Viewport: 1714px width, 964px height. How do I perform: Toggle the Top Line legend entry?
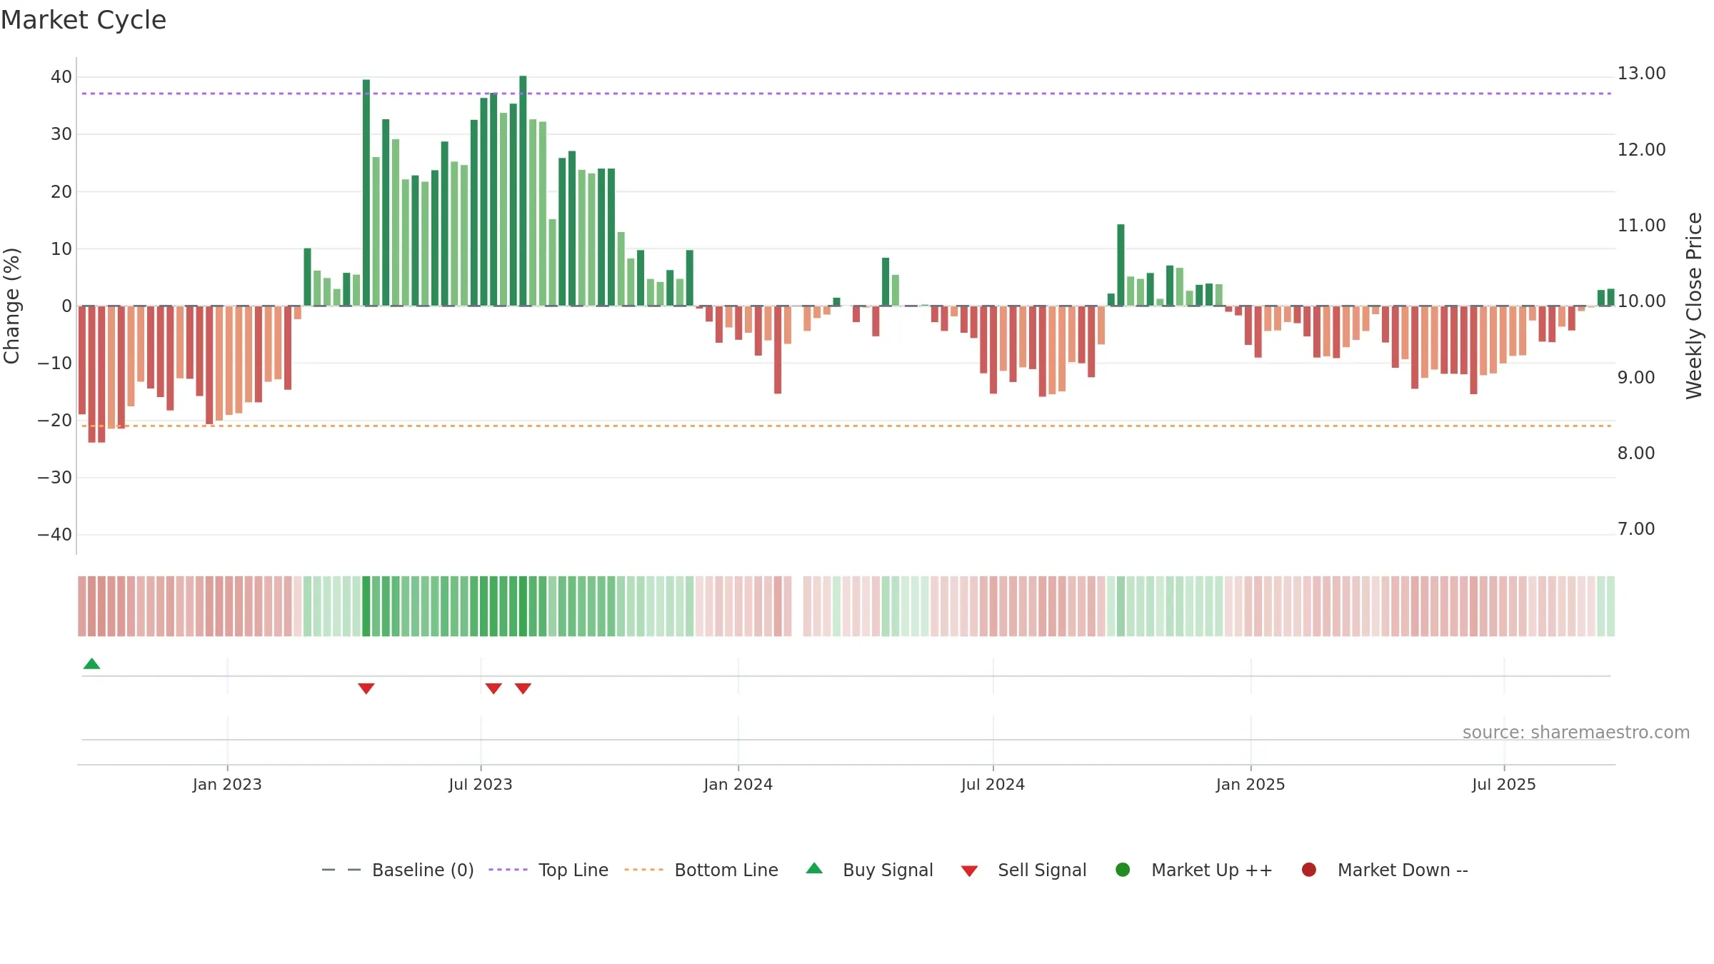pos(548,870)
